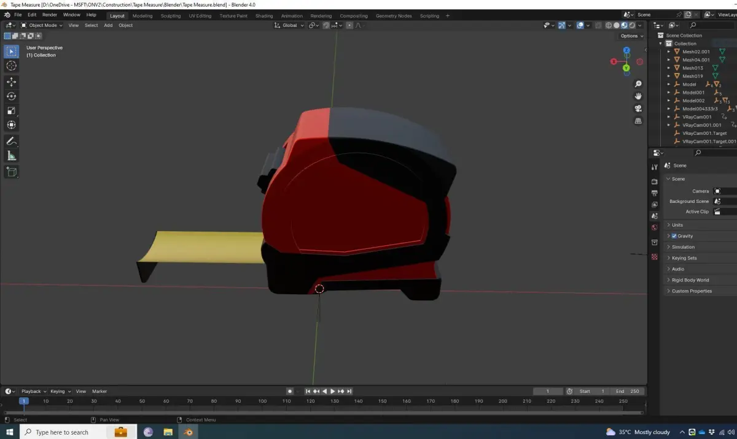
Task: Click the Blender logo menu icon
Action: coord(7,15)
